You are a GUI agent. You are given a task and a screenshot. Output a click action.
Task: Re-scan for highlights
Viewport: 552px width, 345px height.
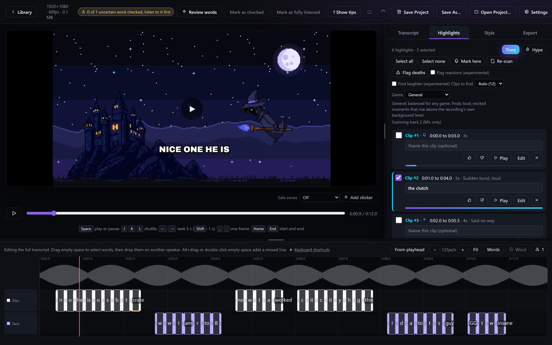(501, 61)
